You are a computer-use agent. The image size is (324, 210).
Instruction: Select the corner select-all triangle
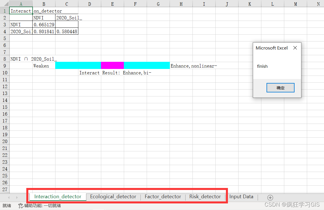pos(6,4)
